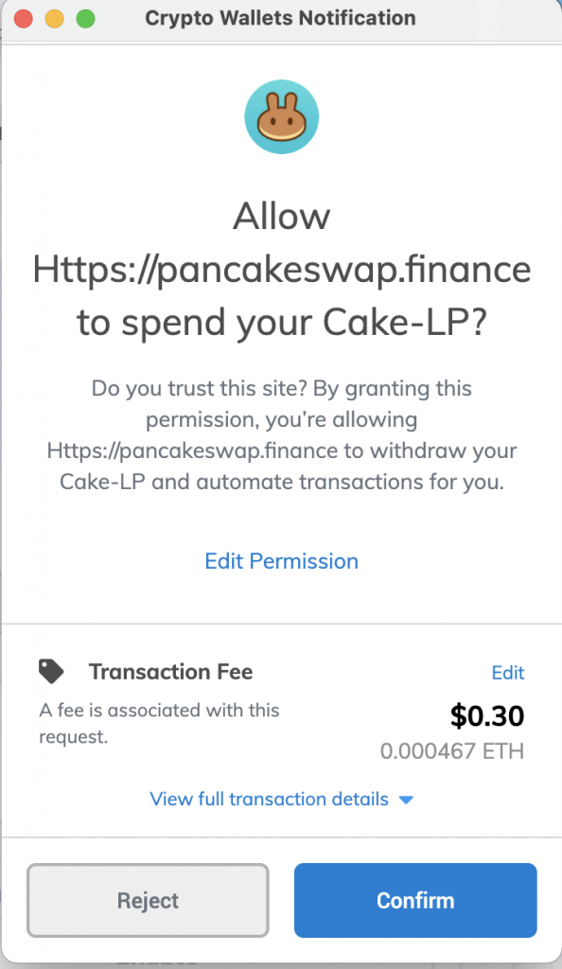Click the 0.000467 ETH fee value
562x969 pixels.
(452, 750)
